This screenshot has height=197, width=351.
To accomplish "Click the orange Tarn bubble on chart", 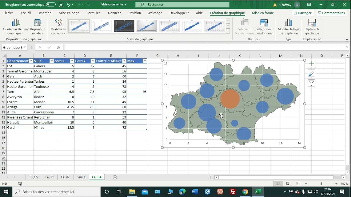I will 230,99.
